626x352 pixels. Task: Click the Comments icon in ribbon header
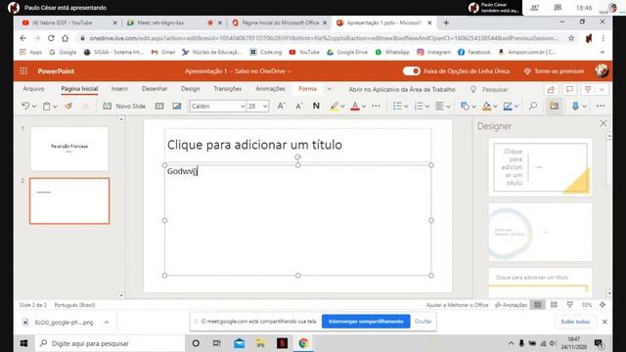569,89
